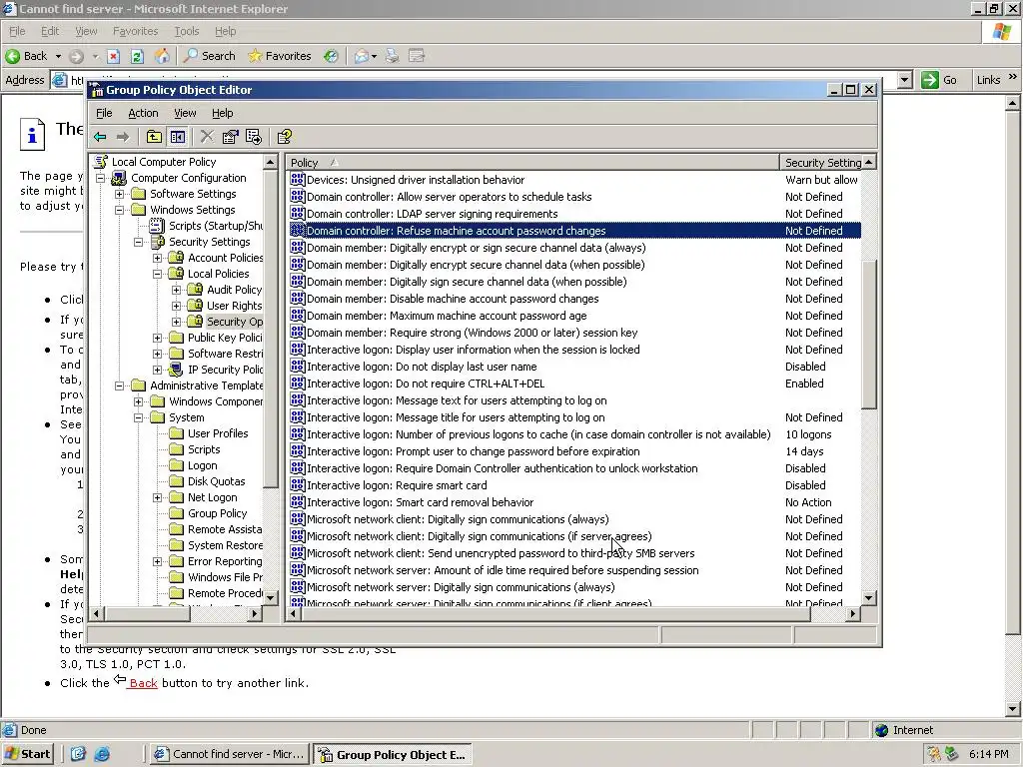Screen dimensions: 1023x767
Task: Open Favorites star in Internet Explorer toolbar
Action: (x=280, y=56)
